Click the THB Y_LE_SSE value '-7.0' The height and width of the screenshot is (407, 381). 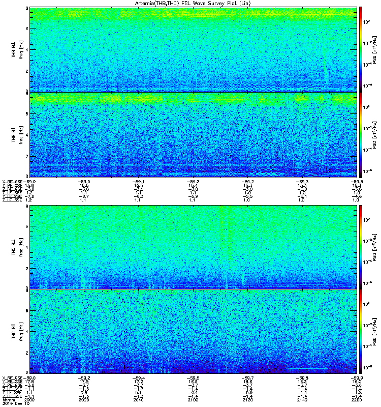tap(29, 196)
